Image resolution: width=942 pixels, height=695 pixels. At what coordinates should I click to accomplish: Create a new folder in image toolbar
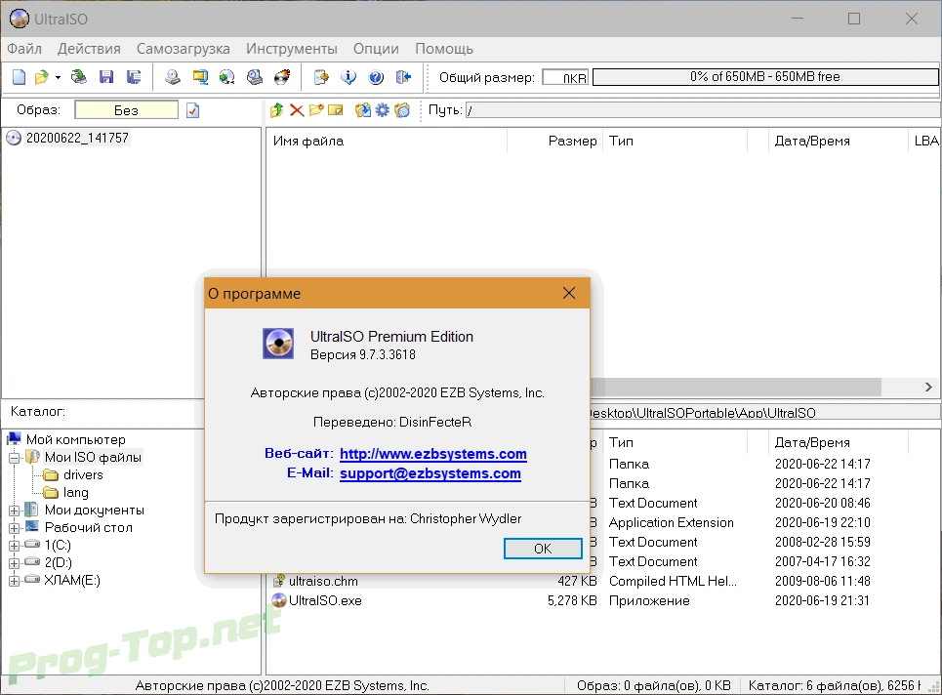pyautogui.click(x=316, y=110)
